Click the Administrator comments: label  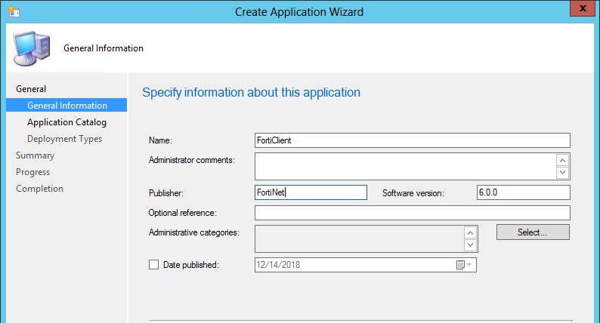point(192,160)
